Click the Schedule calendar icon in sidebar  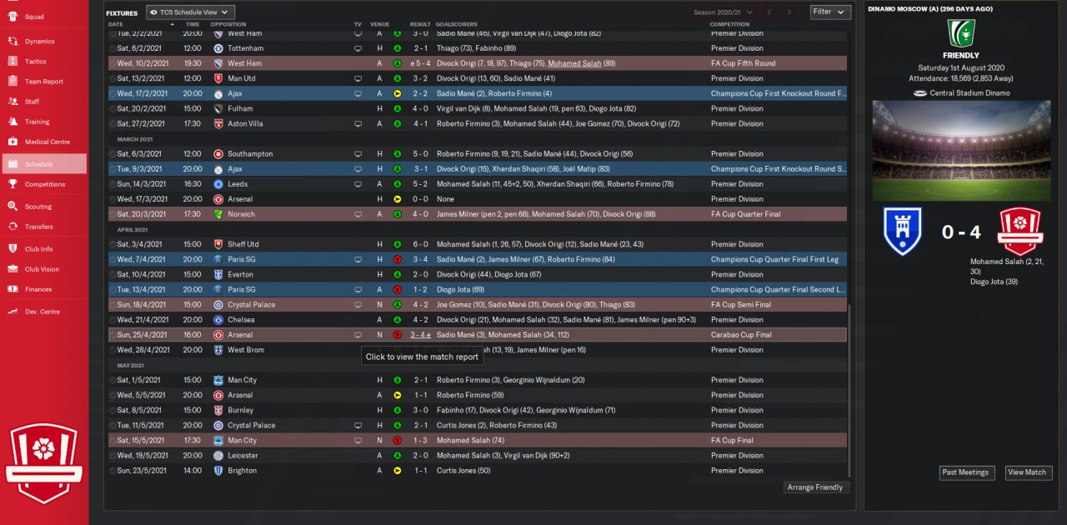click(13, 164)
